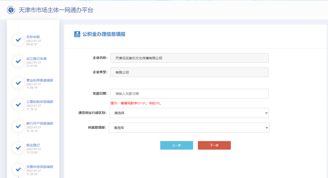Open the 设立登记申请 step link
Screen dimensions: 328x178
36,59
